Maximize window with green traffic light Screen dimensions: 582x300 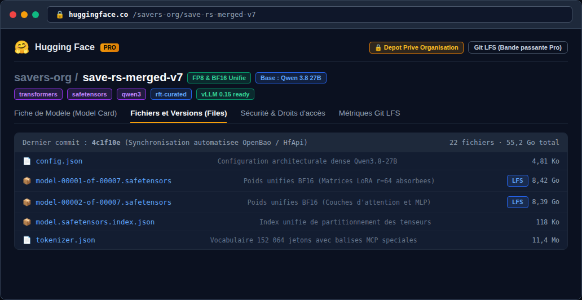[36, 15]
